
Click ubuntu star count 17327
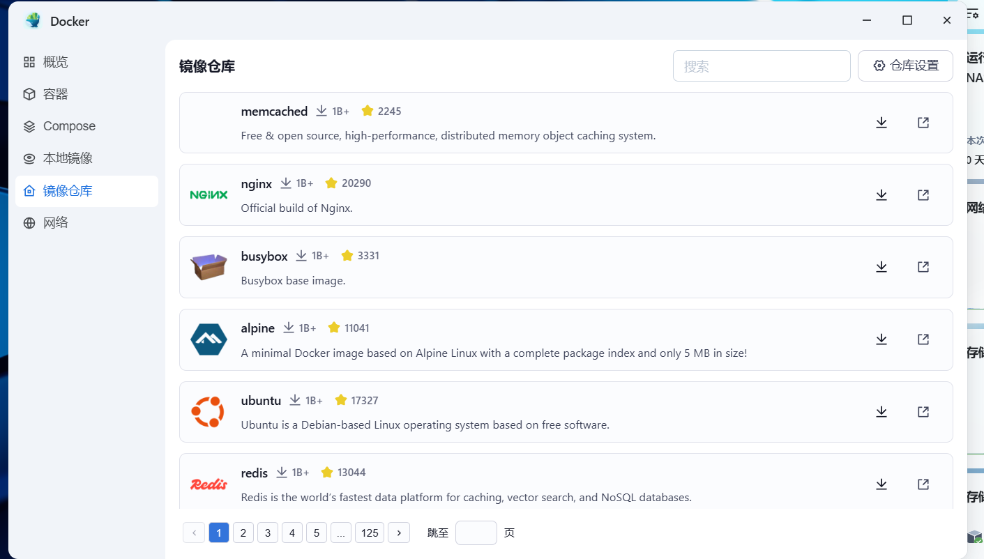tap(365, 401)
